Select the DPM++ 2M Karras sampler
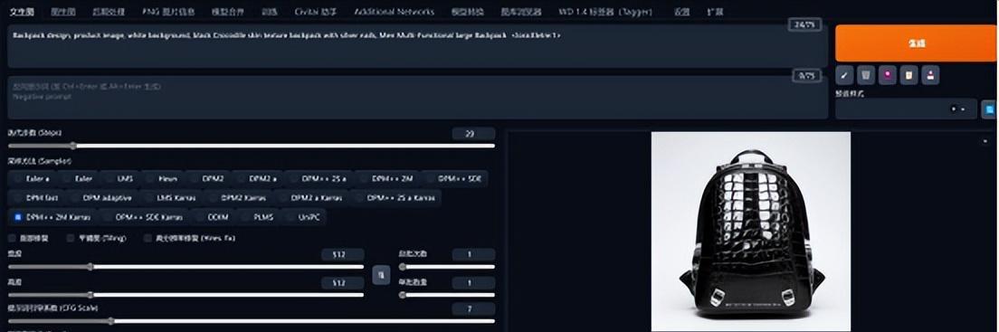Viewport: 999px width, 332px height. 52,217
